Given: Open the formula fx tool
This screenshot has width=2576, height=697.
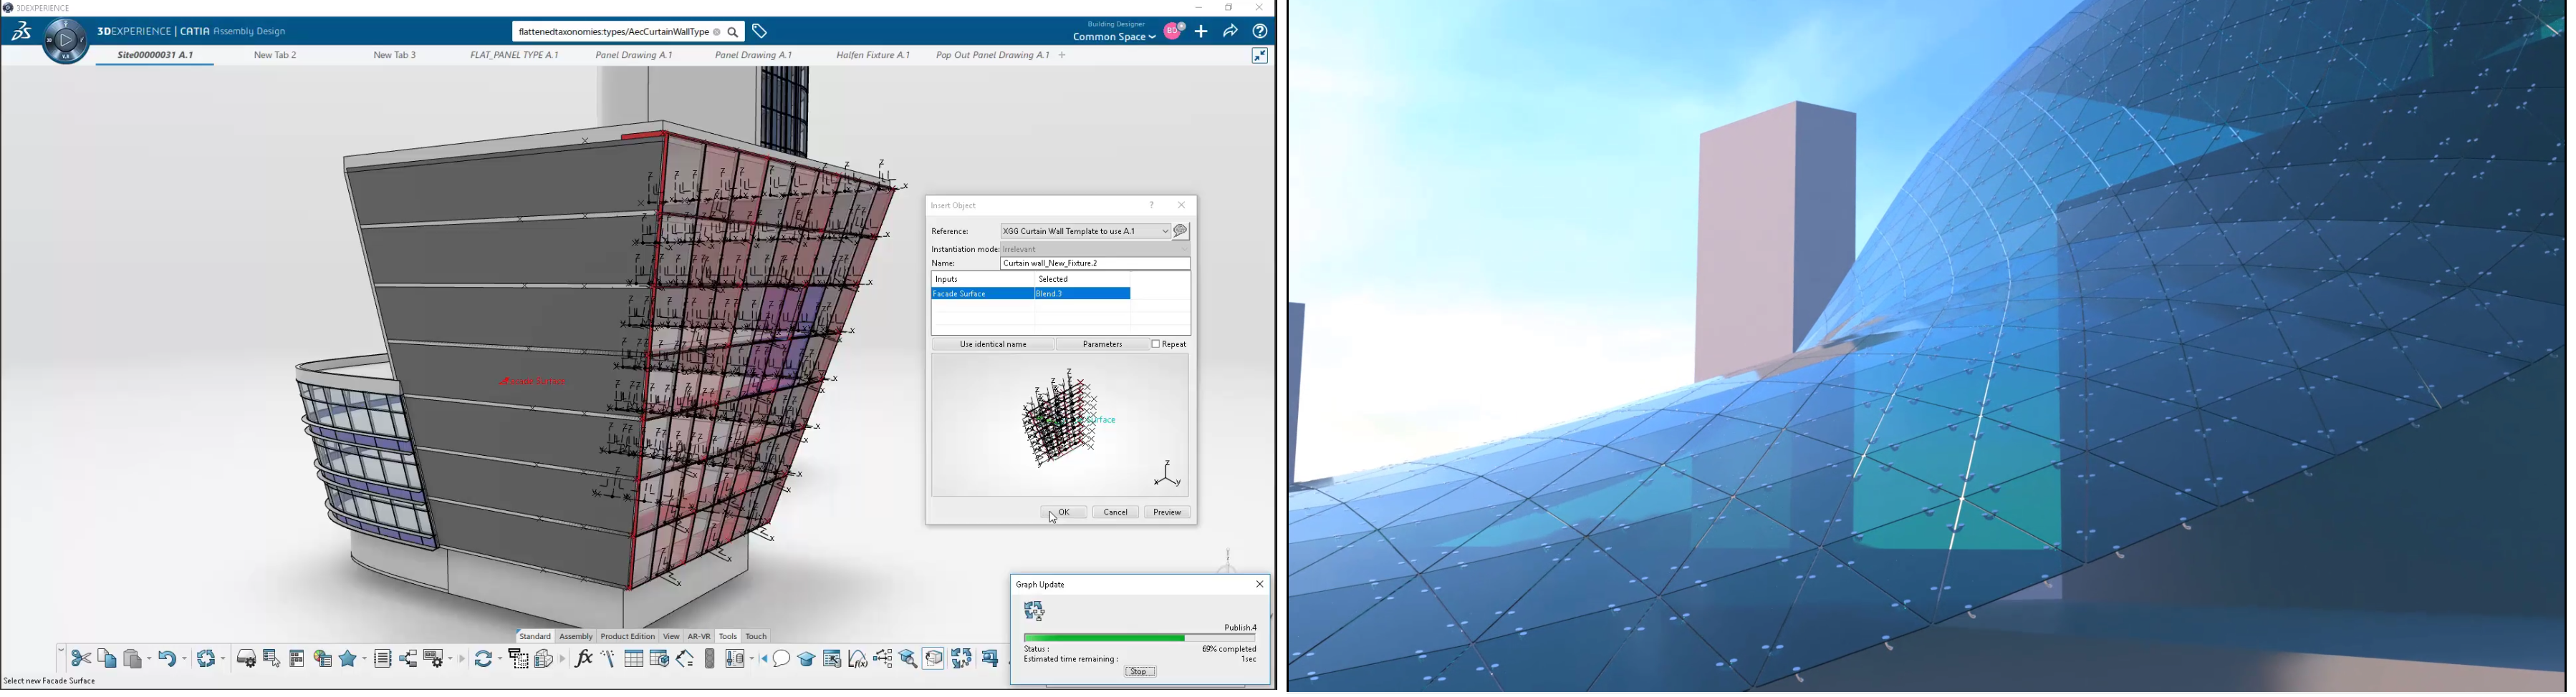Looking at the screenshot, I should click(584, 658).
